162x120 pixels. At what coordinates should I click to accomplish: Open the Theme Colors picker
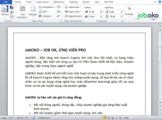(x=12, y=7)
